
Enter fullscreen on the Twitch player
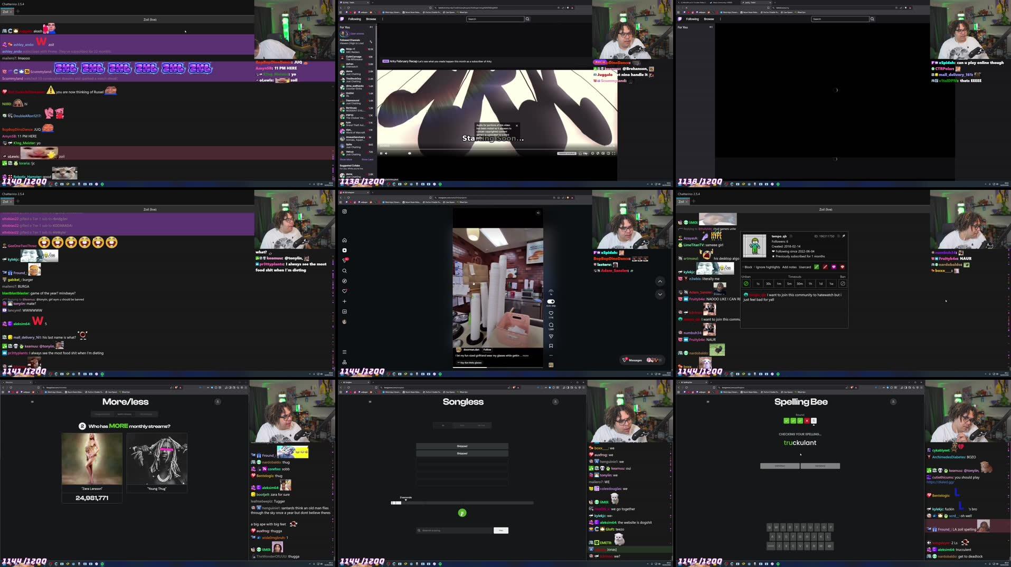click(x=613, y=153)
